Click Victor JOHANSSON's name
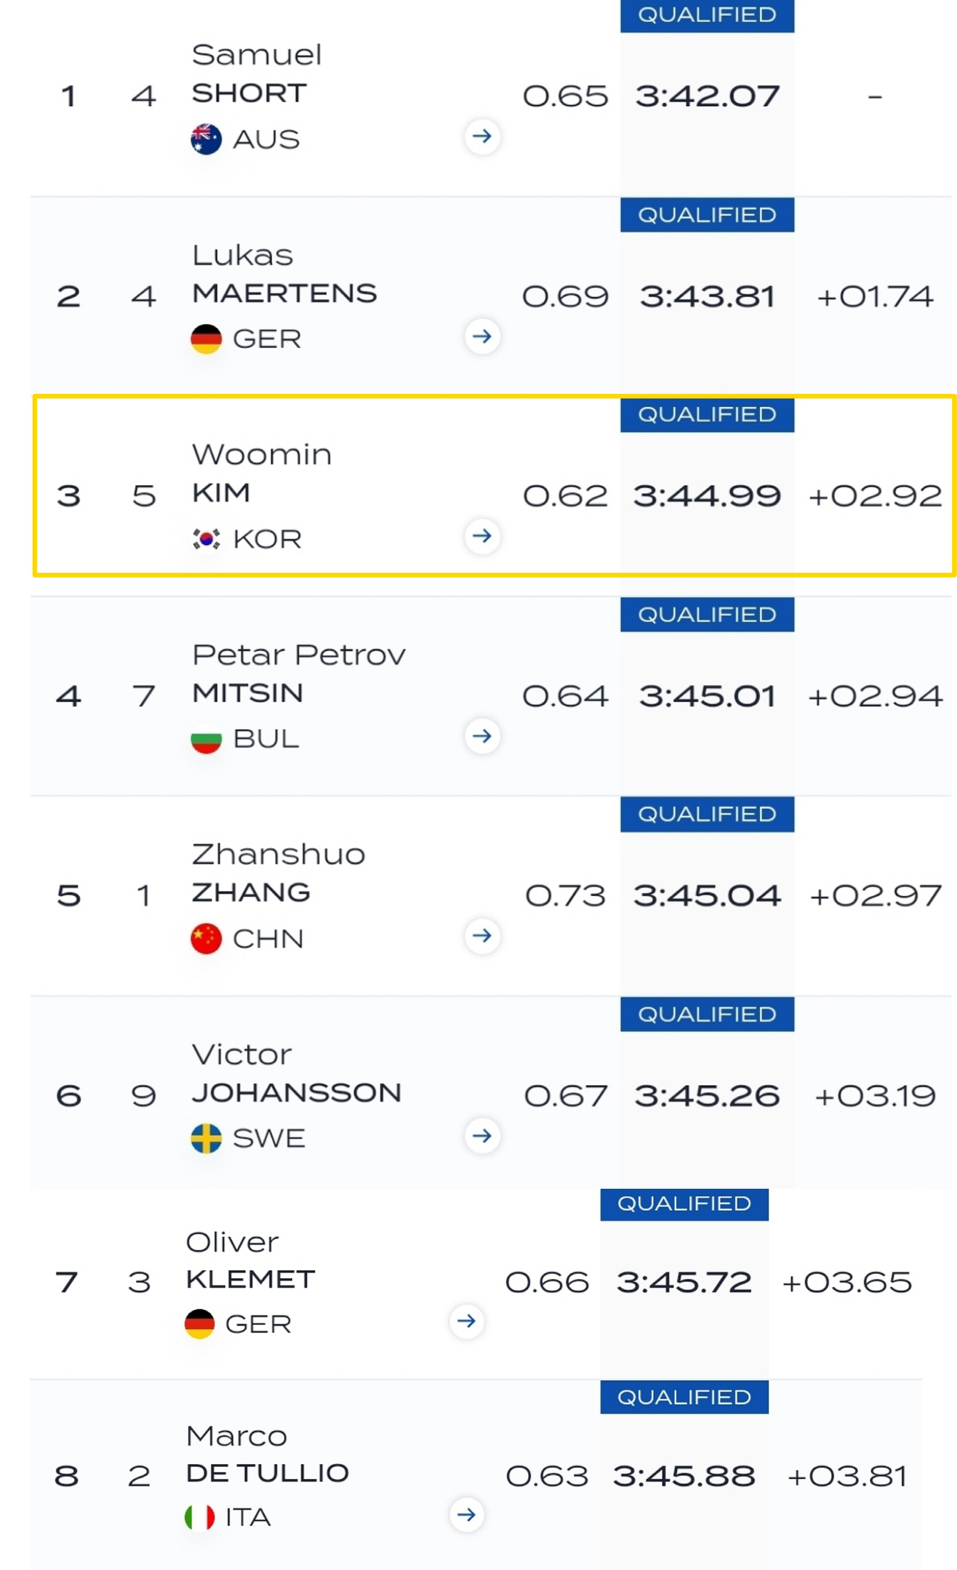Screen dimensions: 957x1570 297,1074
